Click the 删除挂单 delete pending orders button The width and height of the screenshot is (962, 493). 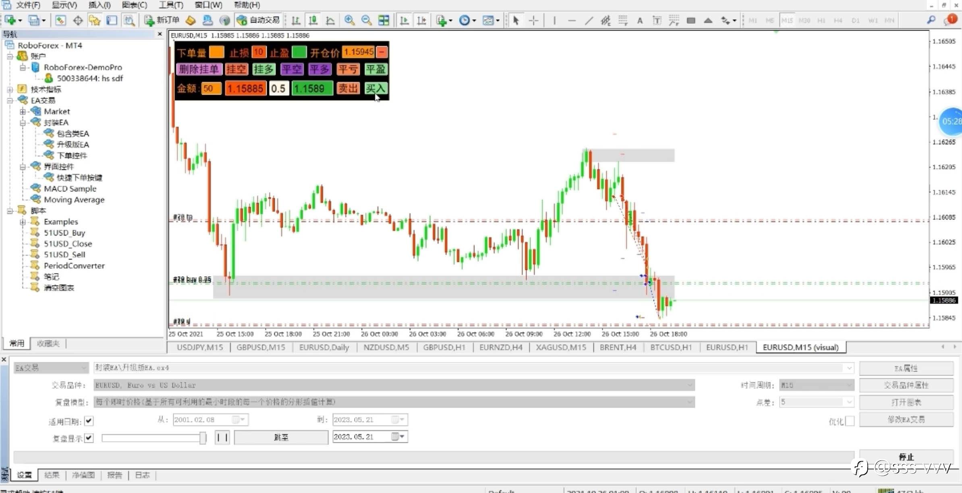[x=199, y=69]
